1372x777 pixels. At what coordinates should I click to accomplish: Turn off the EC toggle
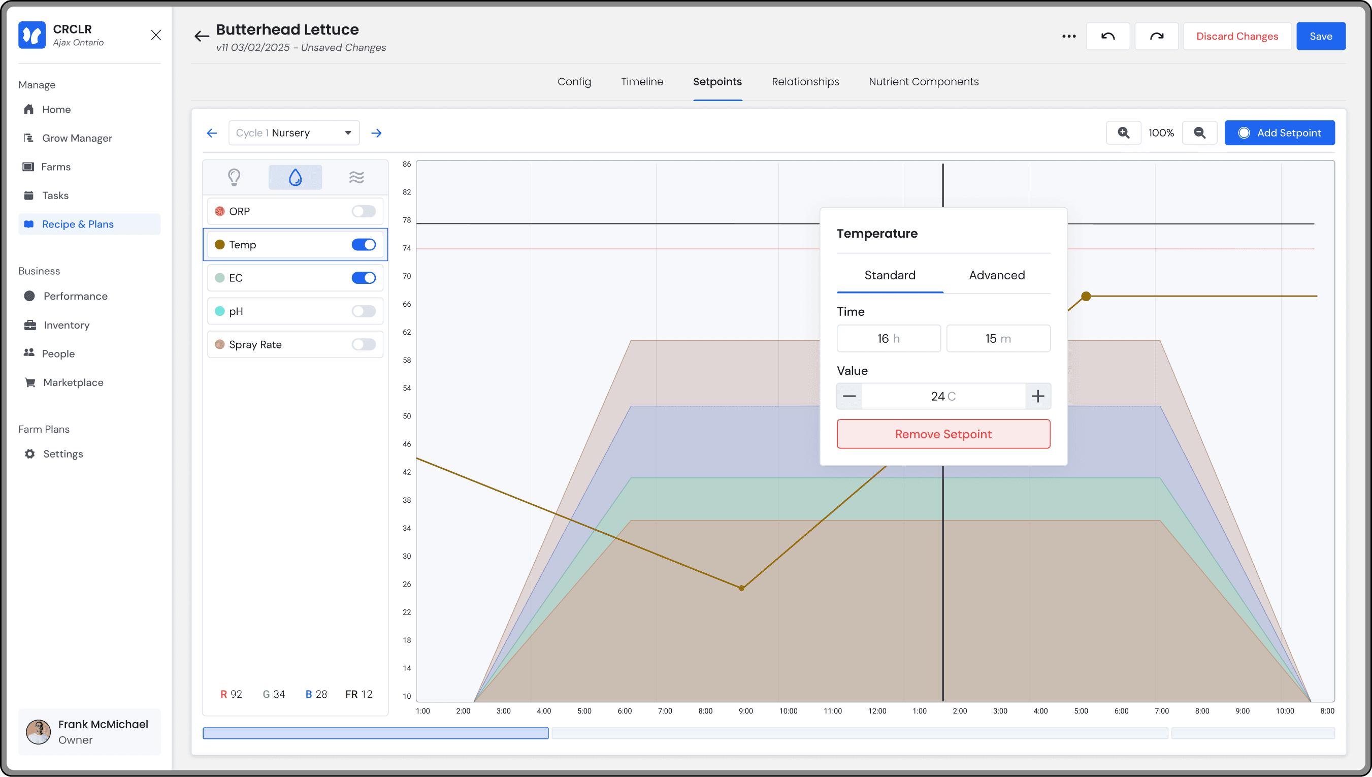click(x=364, y=278)
